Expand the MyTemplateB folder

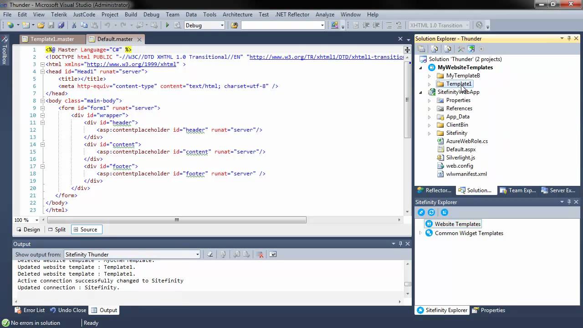point(429,76)
